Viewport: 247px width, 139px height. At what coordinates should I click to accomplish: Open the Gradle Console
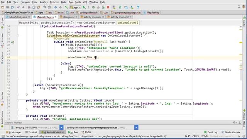click(231, 132)
